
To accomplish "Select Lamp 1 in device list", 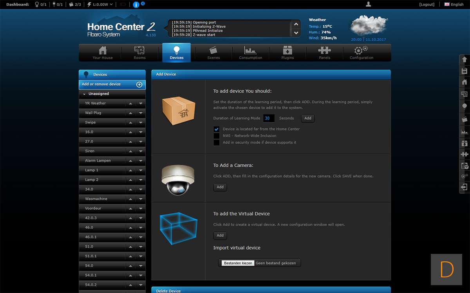I will pyautogui.click(x=92, y=170).
